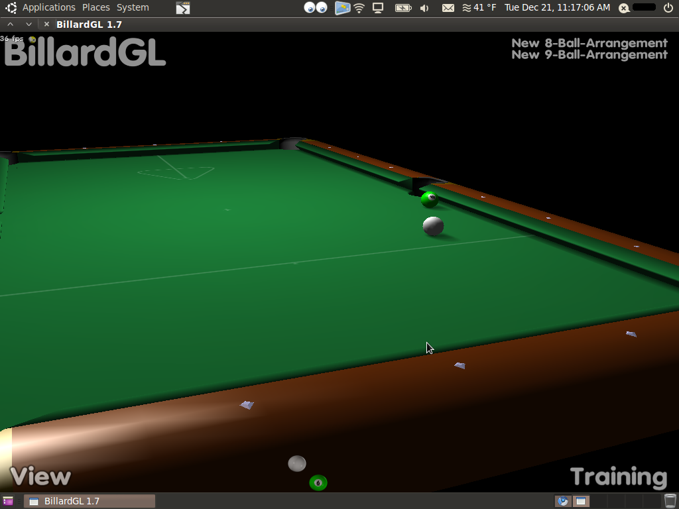This screenshot has width=679, height=509.
Task: Click the green 6 ball near the side pocket
Action: 430,199
